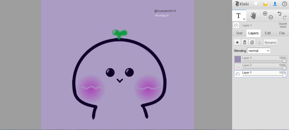Zoom in with the plus magnifier
The height and width of the screenshot is (130, 289).
pos(265,13)
